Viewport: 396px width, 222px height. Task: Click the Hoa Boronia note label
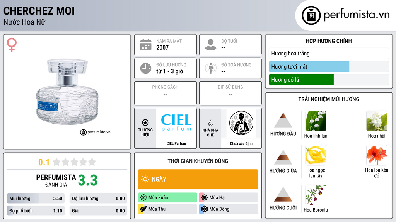click(x=316, y=210)
